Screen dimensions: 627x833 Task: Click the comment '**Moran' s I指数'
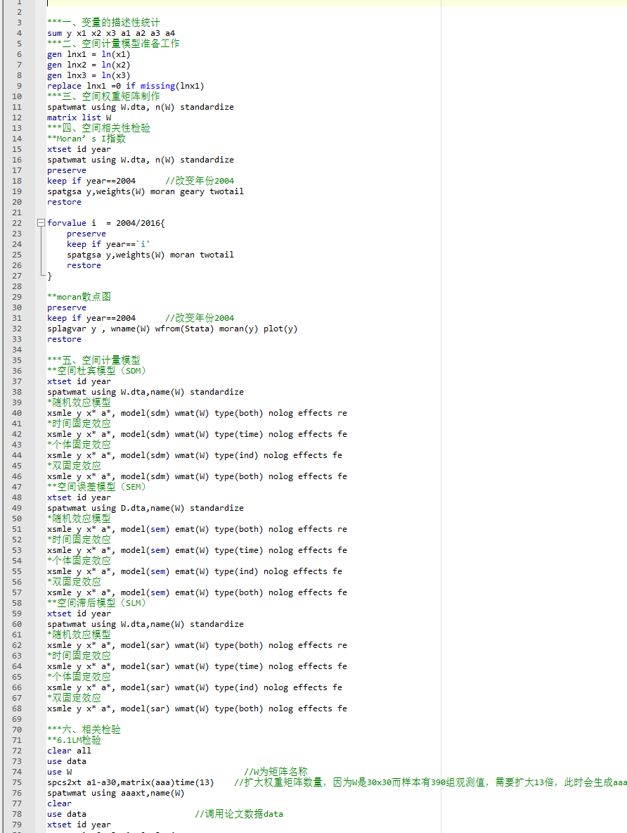(86, 139)
